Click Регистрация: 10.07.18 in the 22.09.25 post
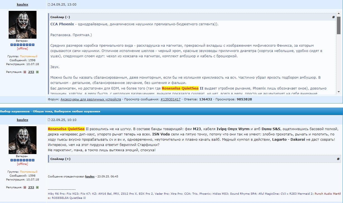This screenshot has height=203, width=343. (x=23, y=180)
